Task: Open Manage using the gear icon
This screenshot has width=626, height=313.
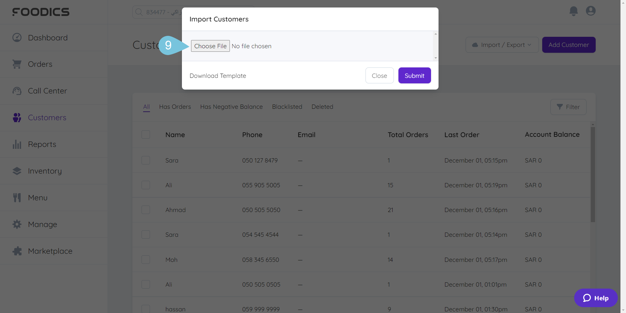Action: tap(17, 224)
